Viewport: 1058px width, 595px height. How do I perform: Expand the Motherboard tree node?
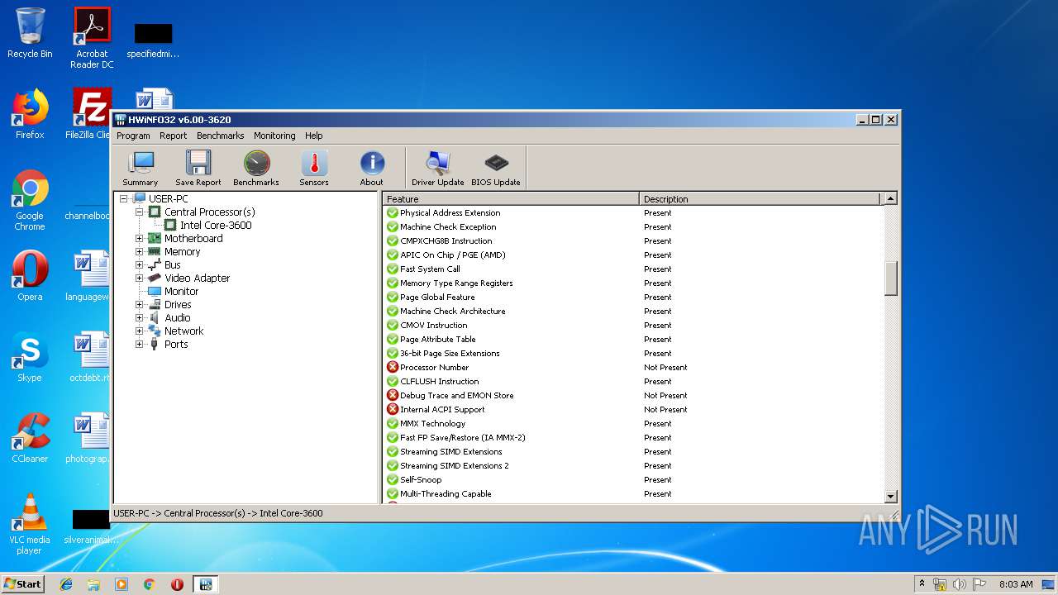[140, 239]
